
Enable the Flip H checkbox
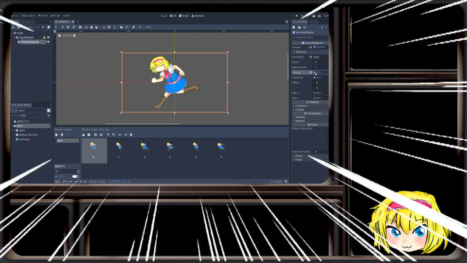(x=315, y=93)
